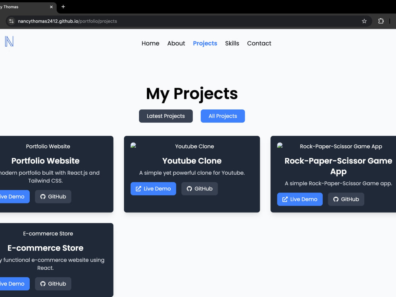
Task: Open a new browser tab
Action: (x=63, y=7)
